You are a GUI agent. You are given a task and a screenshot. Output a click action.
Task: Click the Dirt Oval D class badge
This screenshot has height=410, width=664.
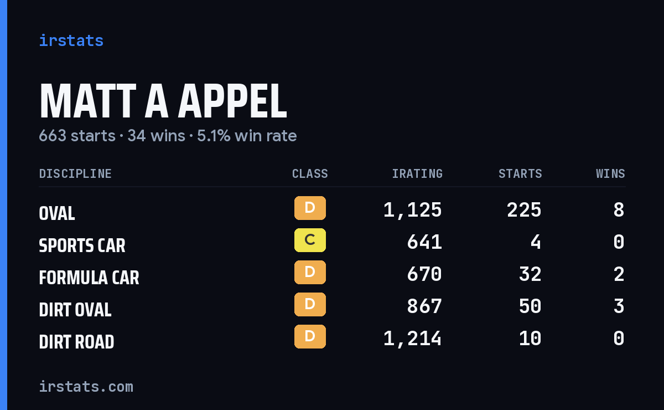(310, 304)
